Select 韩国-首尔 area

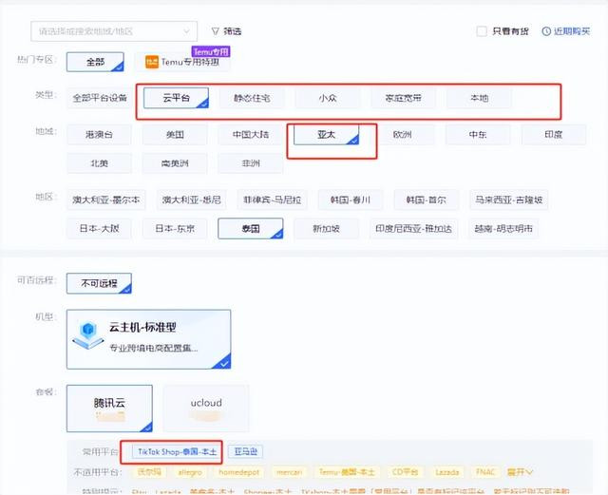(427, 200)
